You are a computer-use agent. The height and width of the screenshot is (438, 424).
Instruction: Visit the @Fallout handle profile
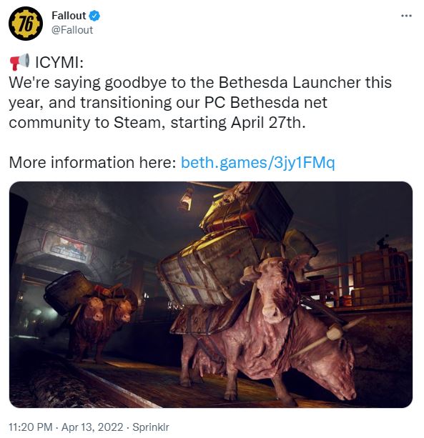pyautogui.click(x=72, y=30)
